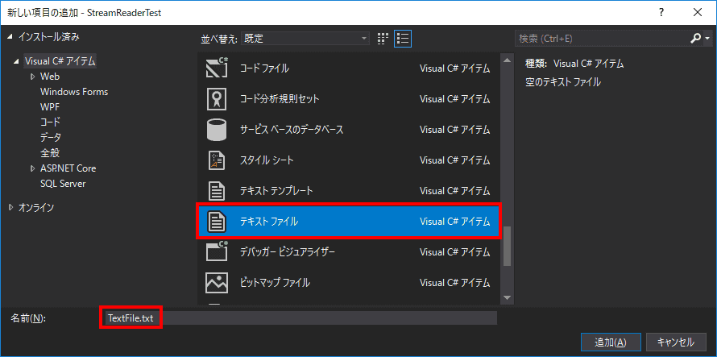
Task: Select the ビットマップ ファイル template name
Action: (x=275, y=282)
